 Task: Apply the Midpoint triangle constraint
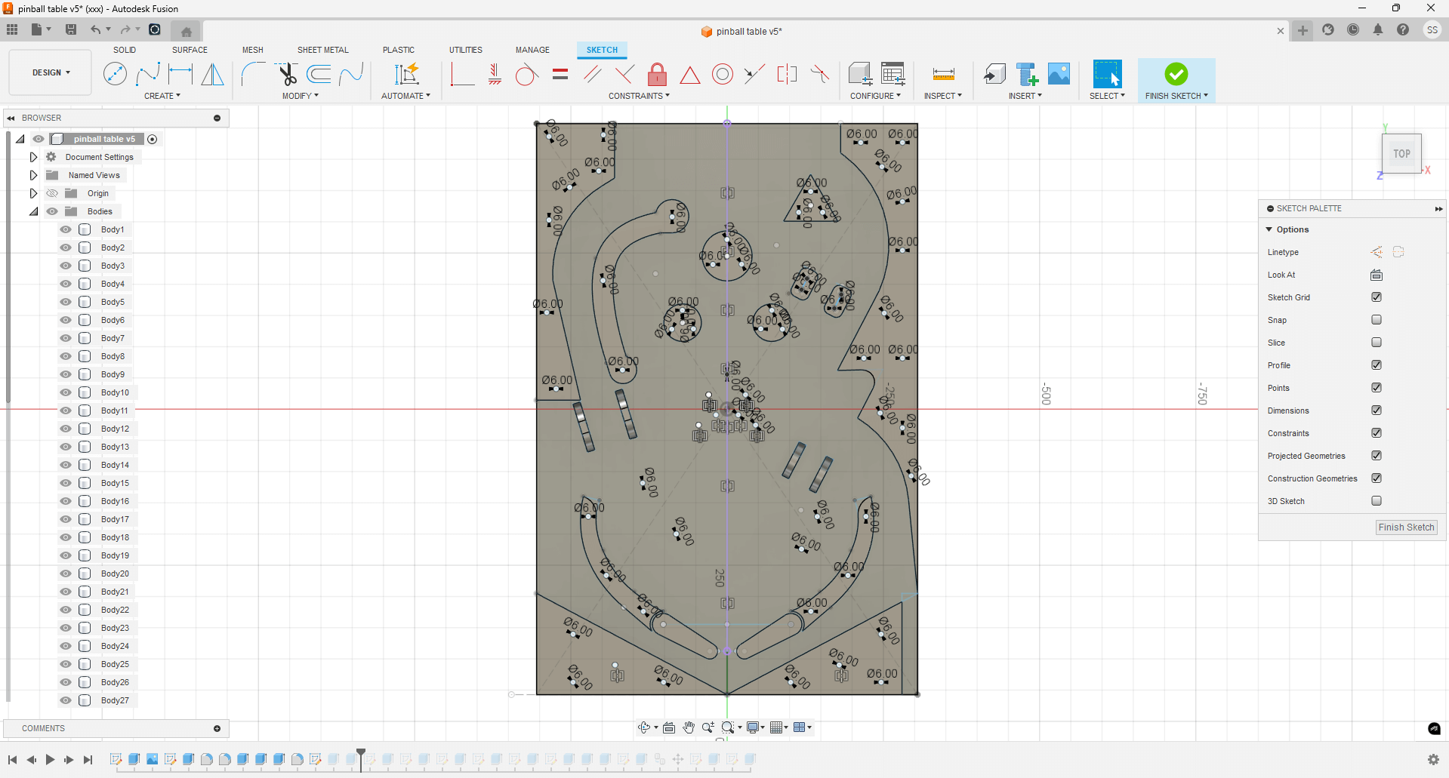(689, 74)
